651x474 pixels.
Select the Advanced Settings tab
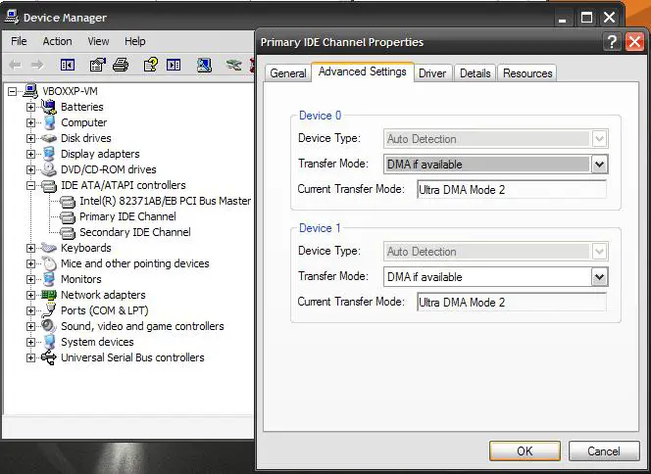[x=363, y=71]
